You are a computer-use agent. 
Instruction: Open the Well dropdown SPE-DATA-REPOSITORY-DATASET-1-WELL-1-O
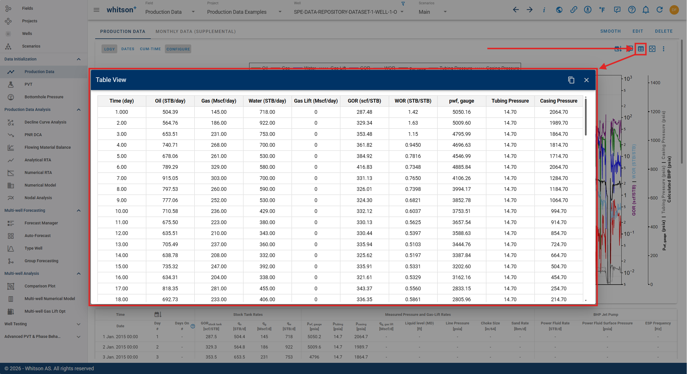[349, 12]
